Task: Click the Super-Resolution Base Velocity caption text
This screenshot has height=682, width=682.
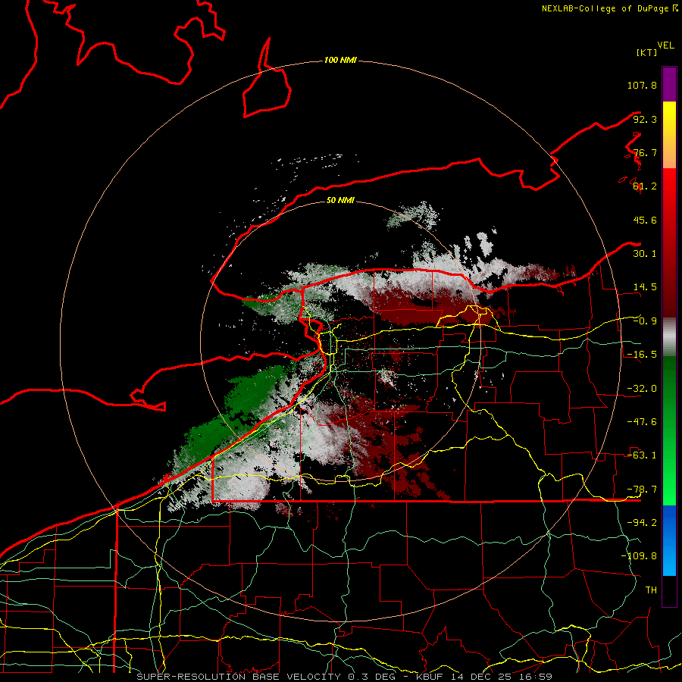Action: click(x=345, y=677)
